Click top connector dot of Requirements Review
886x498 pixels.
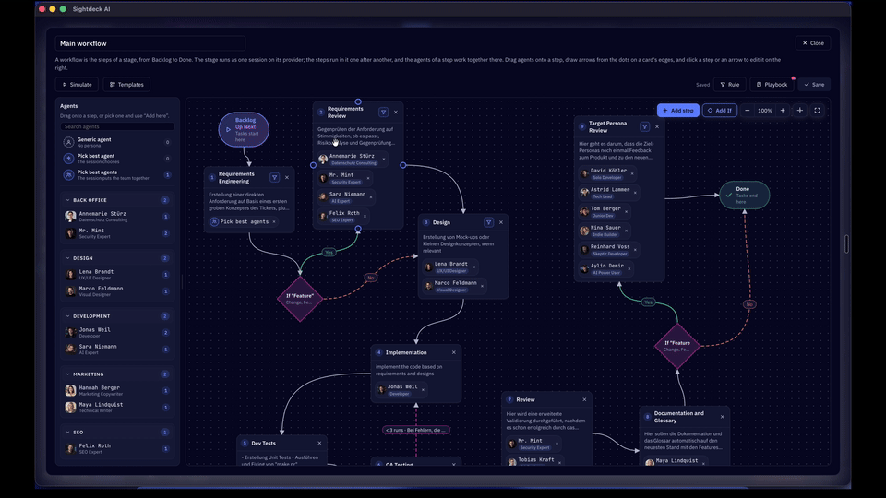pos(358,102)
